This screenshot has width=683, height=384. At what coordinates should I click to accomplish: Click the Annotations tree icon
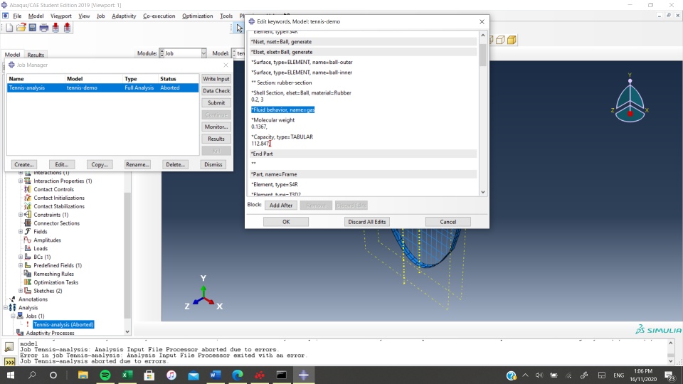12,299
